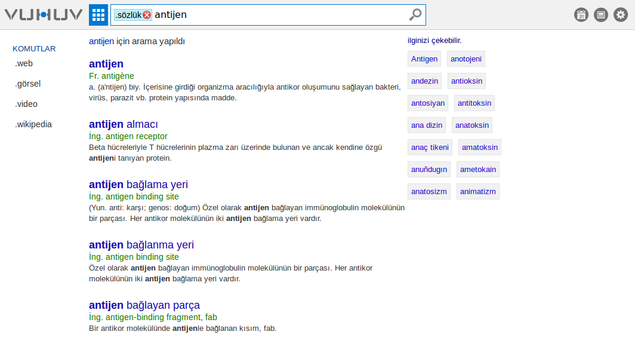The height and width of the screenshot is (347, 635).
Task: Select the .video command
Action: (26, 104)
